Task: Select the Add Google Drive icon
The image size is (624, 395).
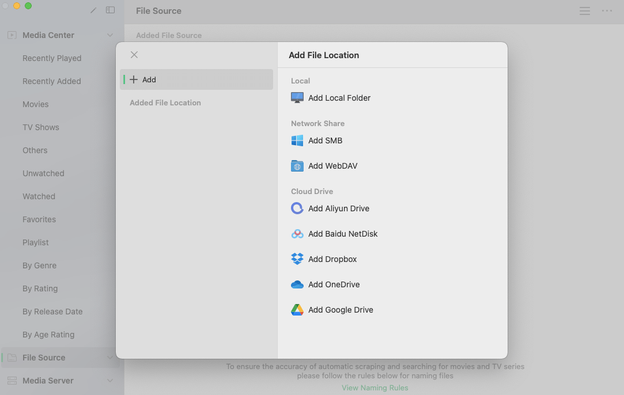Action: click(x=297, y=310)
